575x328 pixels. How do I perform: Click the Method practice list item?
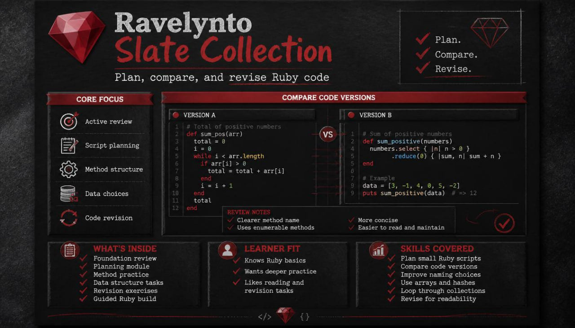click(121, 274)
